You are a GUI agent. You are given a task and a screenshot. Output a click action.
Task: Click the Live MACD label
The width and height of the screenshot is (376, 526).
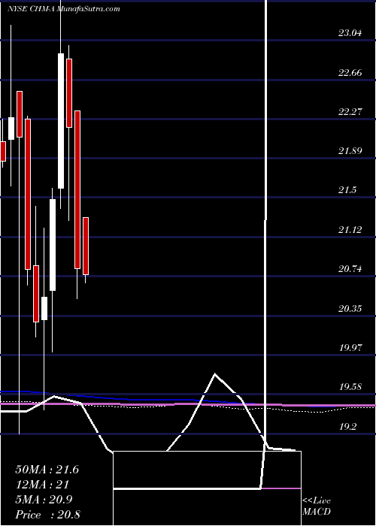317,506
